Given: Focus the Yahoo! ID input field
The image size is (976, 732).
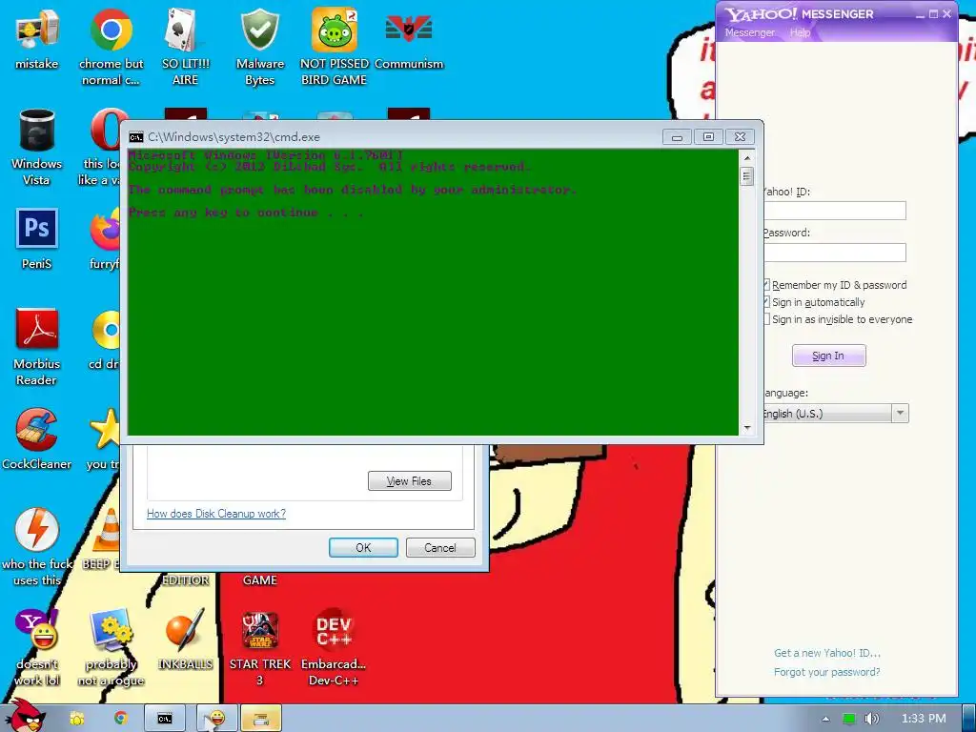Looking at the screenshot, I should point(835,211).
